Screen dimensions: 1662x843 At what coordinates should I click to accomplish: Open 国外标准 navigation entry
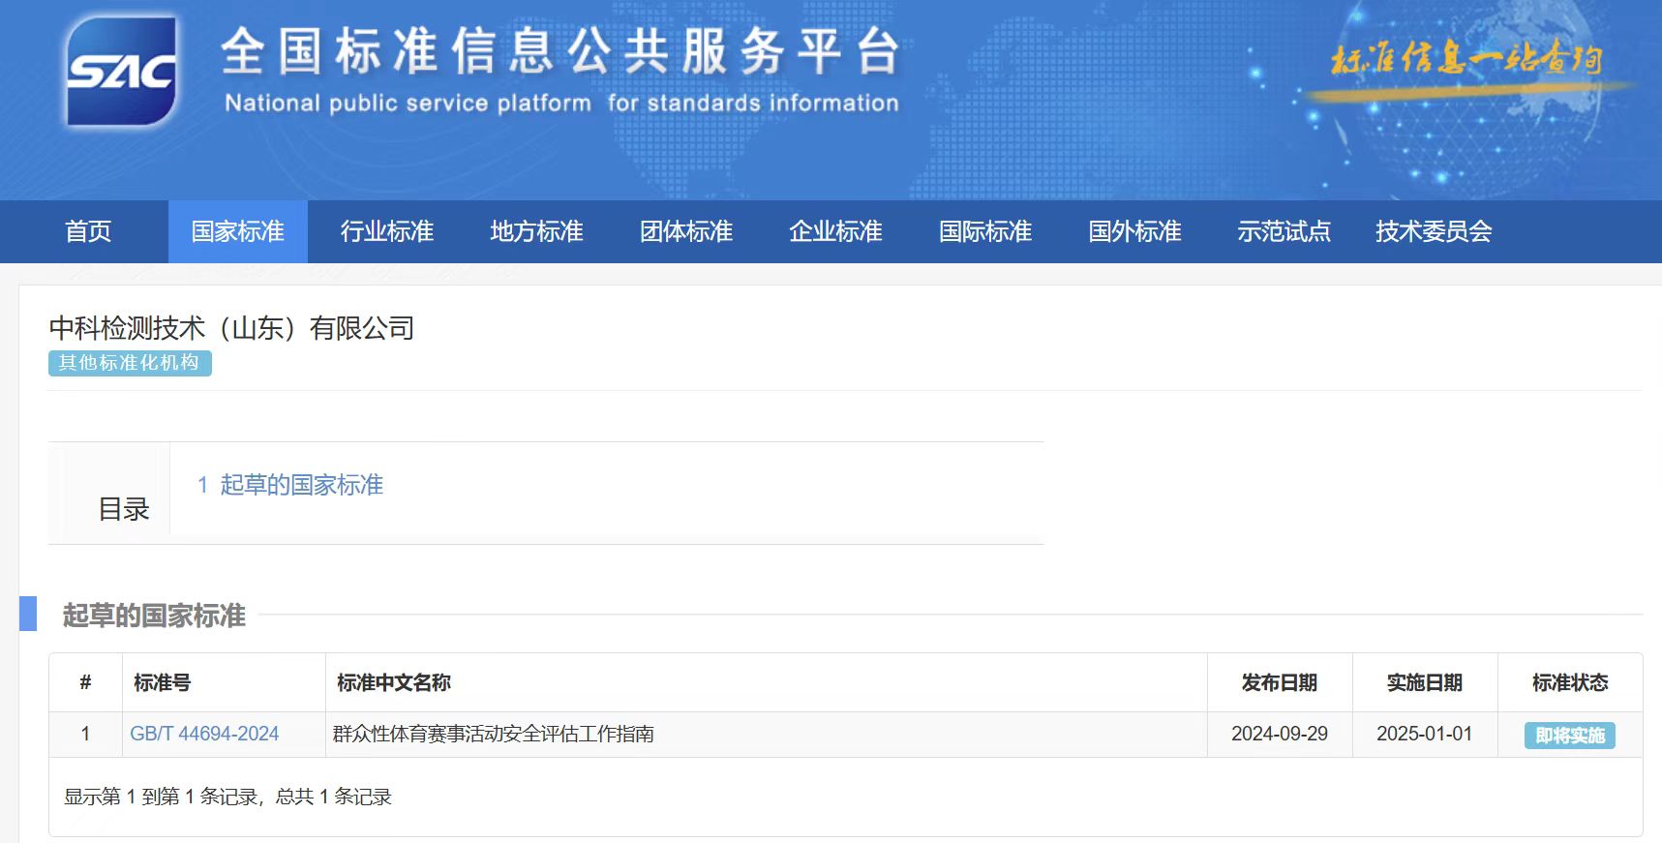[1134, 231]
